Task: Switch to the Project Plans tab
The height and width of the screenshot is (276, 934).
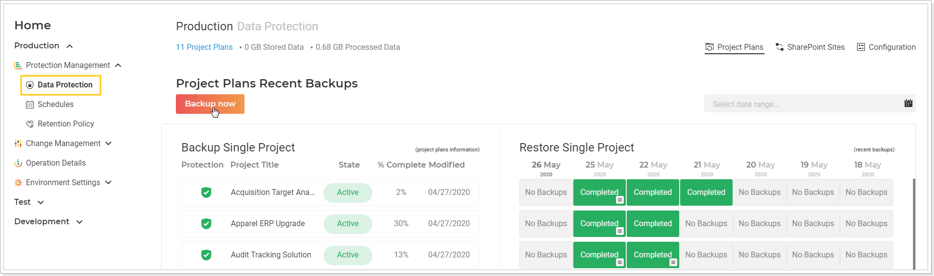Action: pos(735,47)
